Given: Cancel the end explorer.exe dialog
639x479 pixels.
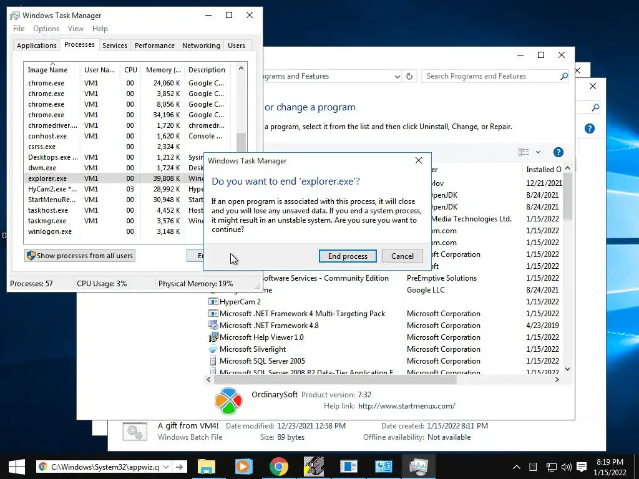Looking at the screenshot, I should tap(402, 256).
